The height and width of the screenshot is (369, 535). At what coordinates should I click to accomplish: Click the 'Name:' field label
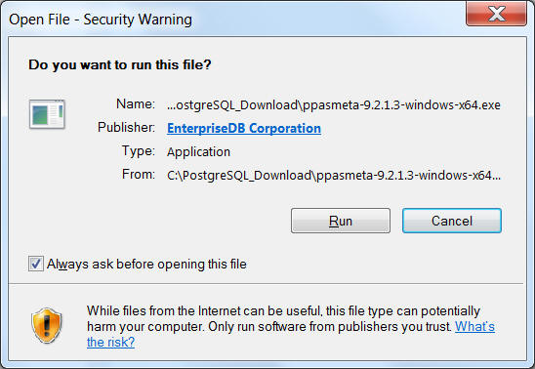click(136, 103)
